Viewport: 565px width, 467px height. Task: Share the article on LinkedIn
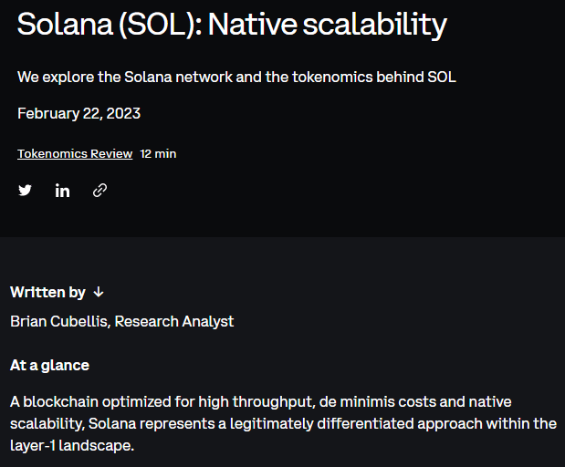(62, 190)
